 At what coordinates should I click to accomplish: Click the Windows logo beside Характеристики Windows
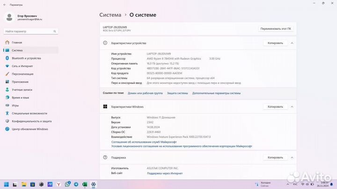tap(105, 106)
